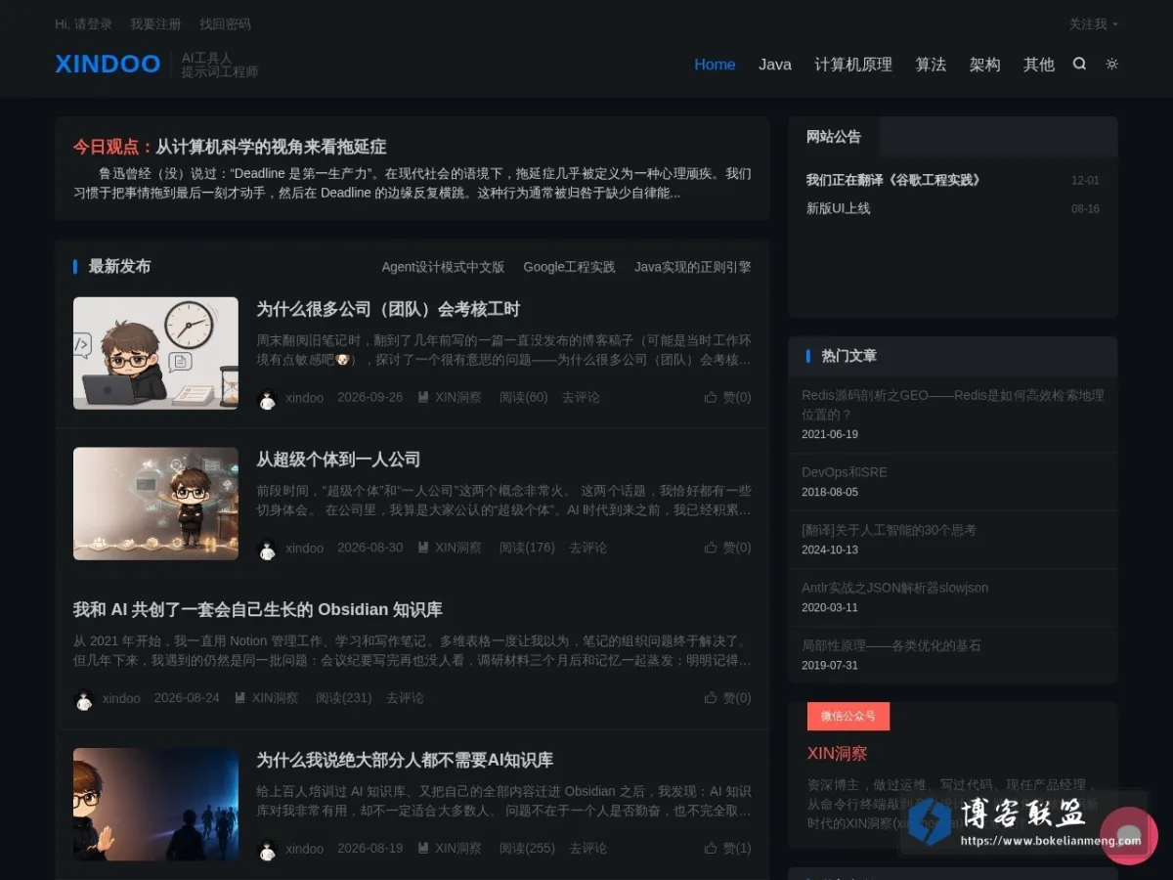Open DevOps和SRE hot article
Screen dimensions: 1173x880
(x=845, y=472)
